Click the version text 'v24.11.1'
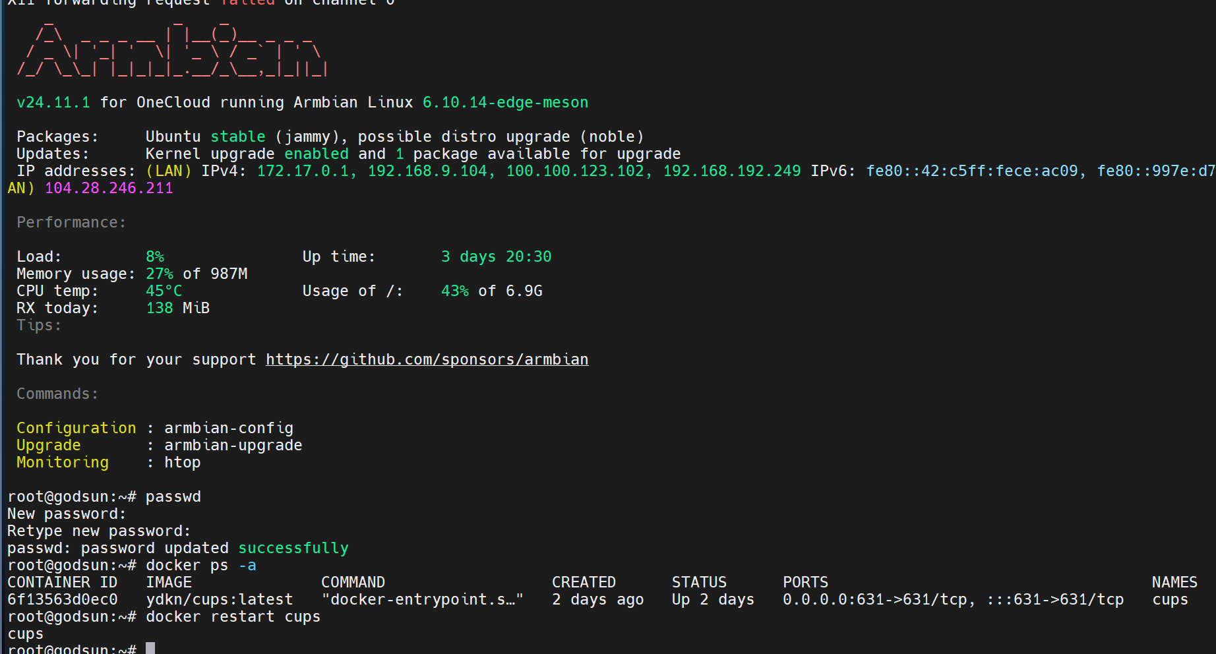The image size is (1216, 654). [53, 102]
